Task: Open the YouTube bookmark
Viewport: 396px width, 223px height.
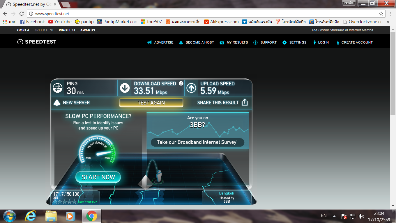Action: [x=60, y=22]
